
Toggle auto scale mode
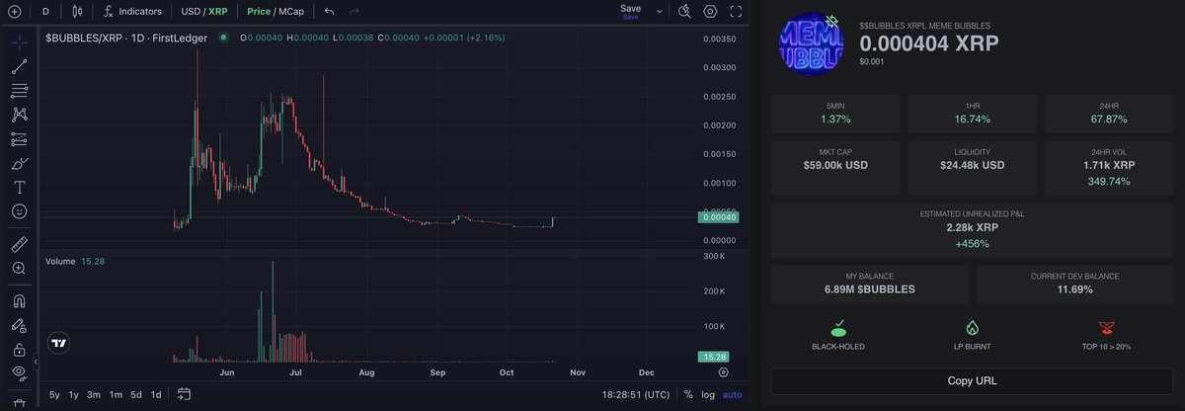[x=732, y=395]
